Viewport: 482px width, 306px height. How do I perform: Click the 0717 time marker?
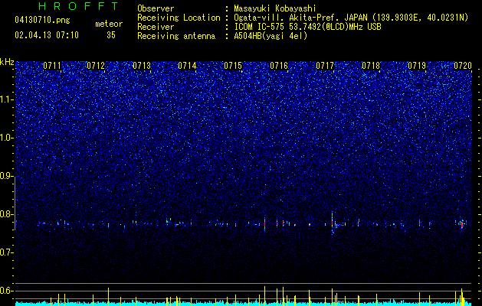[325, 65]
